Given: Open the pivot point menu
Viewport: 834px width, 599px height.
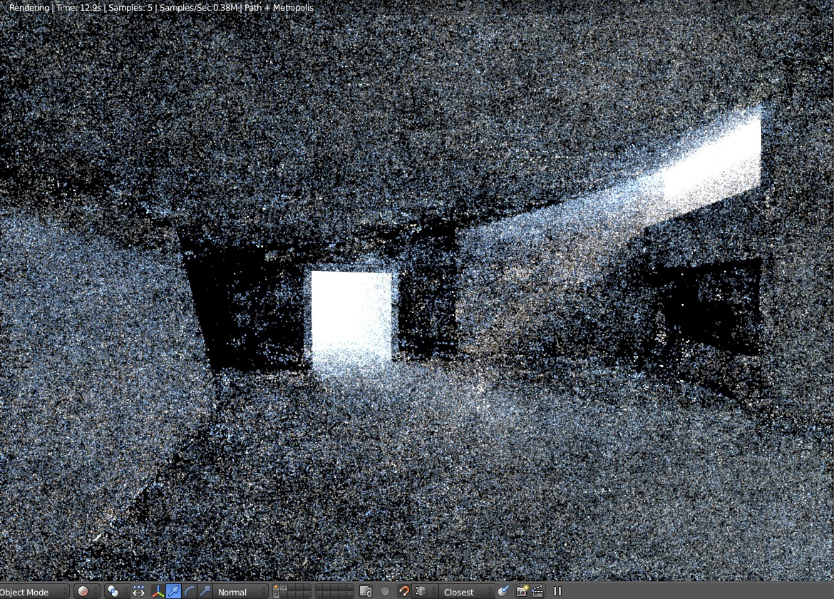Looking at the screenshot, I should (116, 592).
